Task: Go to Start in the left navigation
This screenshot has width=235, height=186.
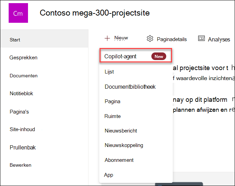Action: point(45,39)
